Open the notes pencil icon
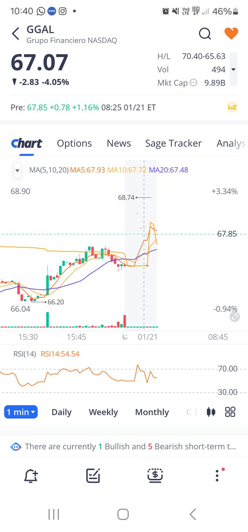248x532 pixels. [93, 476]
